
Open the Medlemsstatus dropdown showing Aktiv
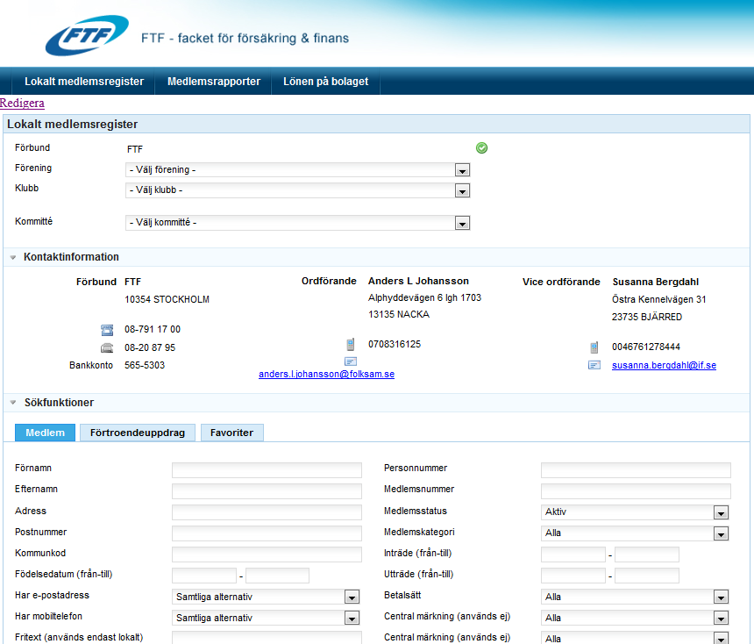point(635,512)
